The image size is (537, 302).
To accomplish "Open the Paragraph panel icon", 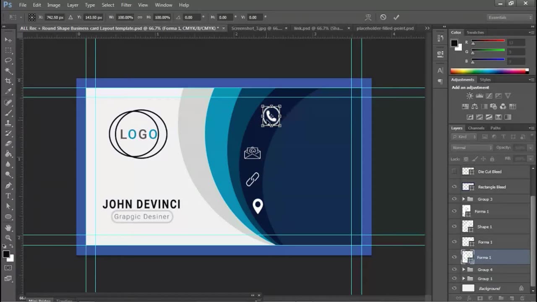I will pos(440,81).
